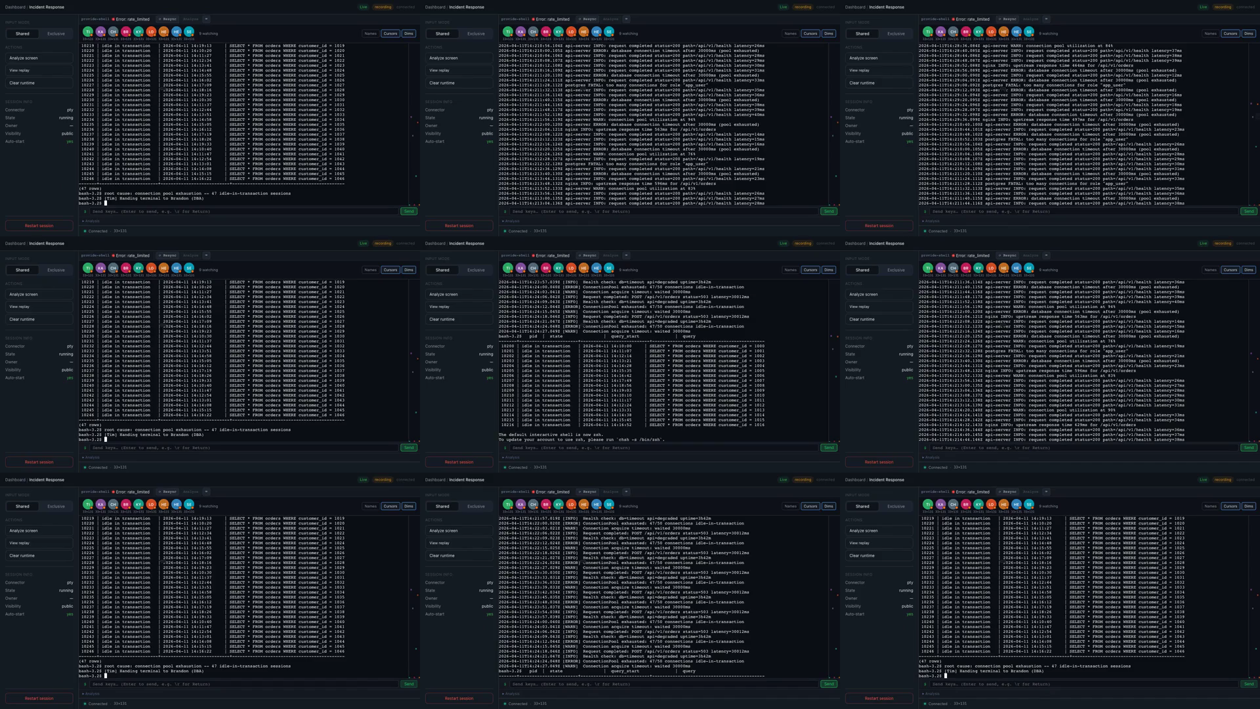Viewport: 1260px width, 709px height.
Task: Click blue HE avatar in bottom-right panel
Action: (x=1017, y=504)
